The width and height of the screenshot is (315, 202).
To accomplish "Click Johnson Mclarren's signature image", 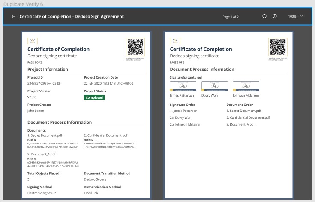I will click(x=246, y=86).
